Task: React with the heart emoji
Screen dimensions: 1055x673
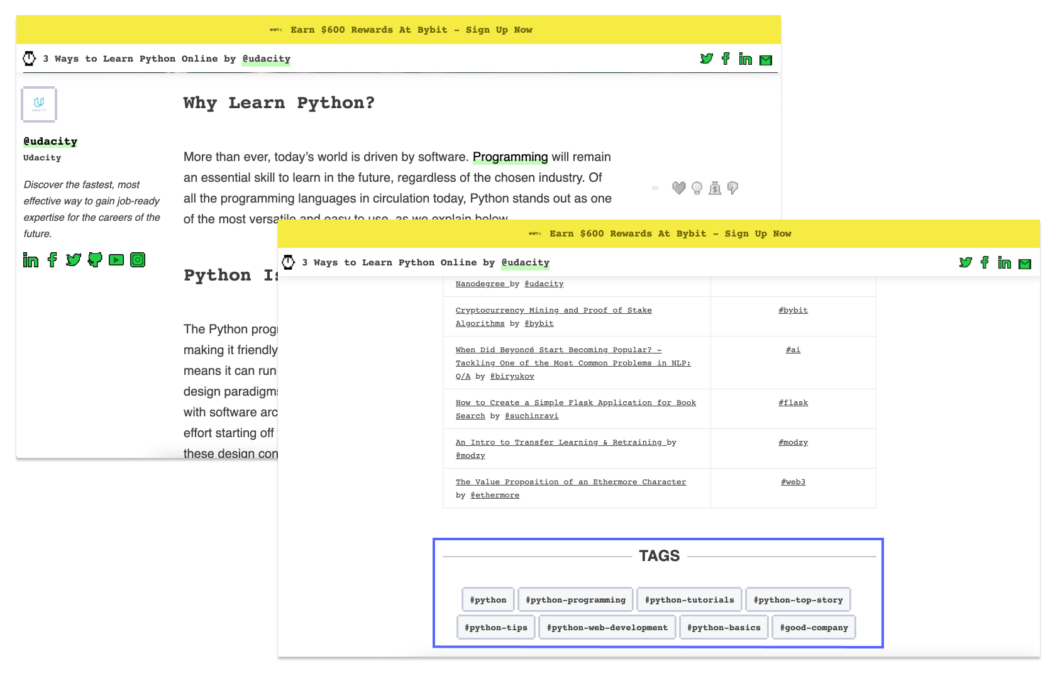Action: [x=679, y=188]
